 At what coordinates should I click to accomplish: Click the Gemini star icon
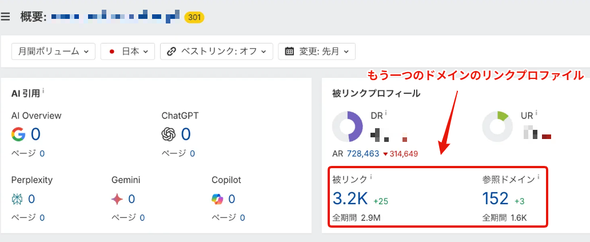117,199
